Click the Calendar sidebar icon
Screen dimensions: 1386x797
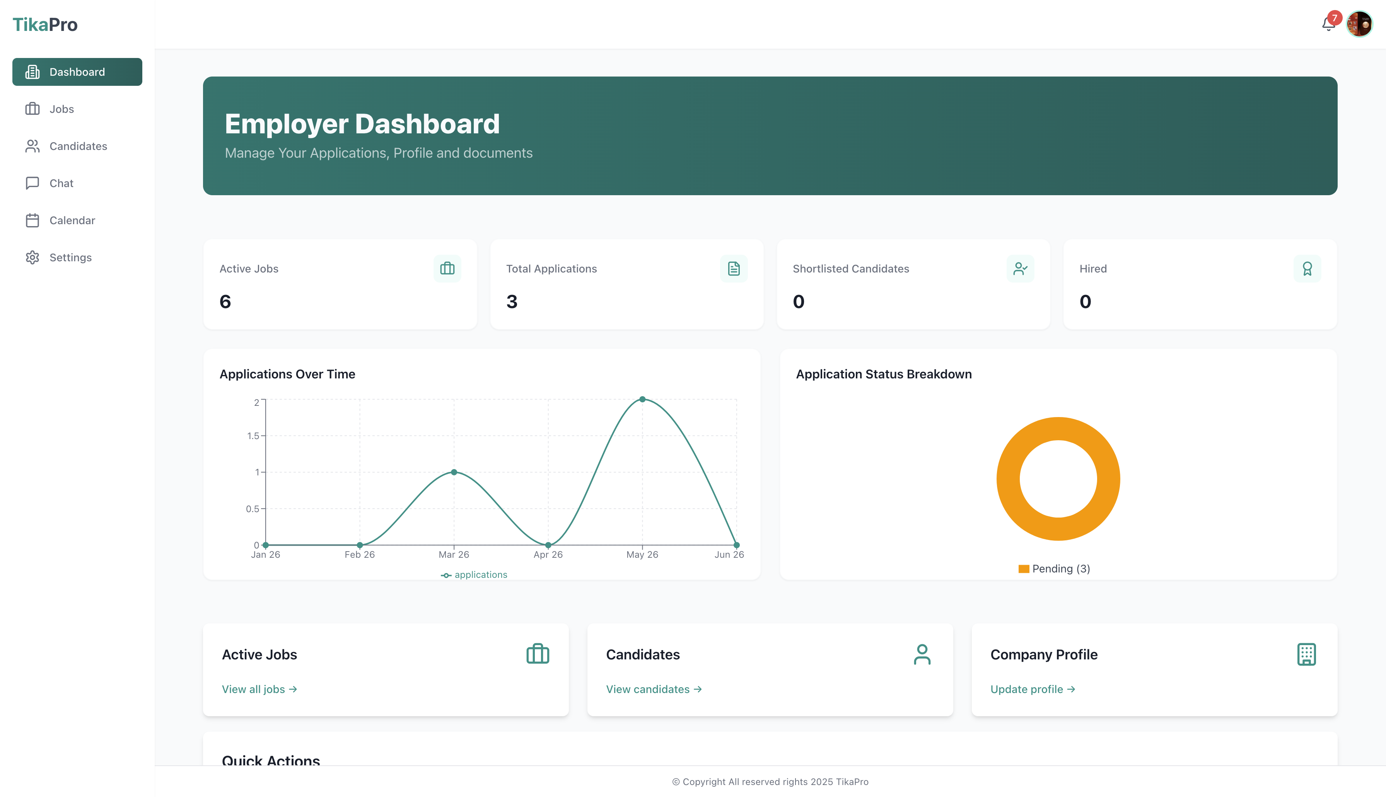pos(32,220)
